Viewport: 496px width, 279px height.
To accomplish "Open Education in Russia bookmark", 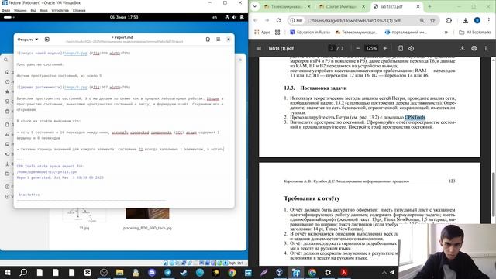I will click(x=310, y=32).
